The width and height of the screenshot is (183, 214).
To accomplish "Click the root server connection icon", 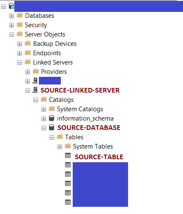I will coord(11,6).
